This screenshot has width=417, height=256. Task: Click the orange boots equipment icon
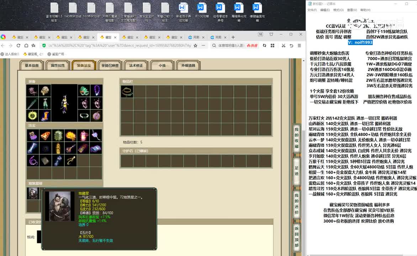pyautogui.click(x=45, y=116)
